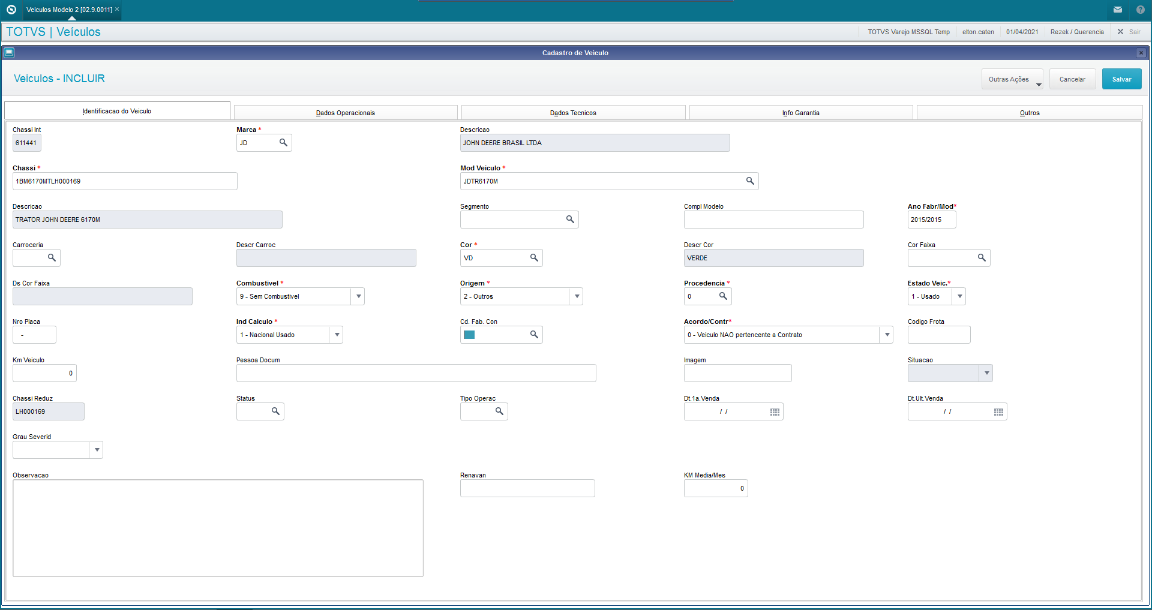This screenshot has width=1152, height=610.
Task: Open the Marca lookup magnifier
Action: pyautogui.click(x=283, y=143)
